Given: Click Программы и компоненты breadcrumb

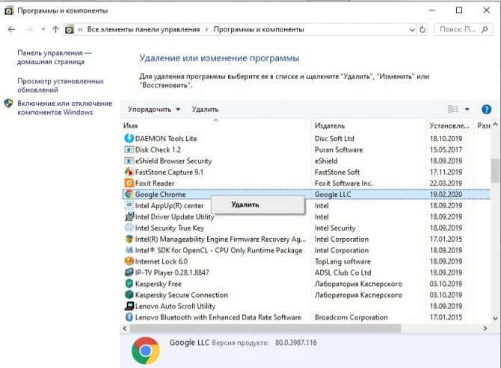Looking at the screenshot, I should coord(259,29).
